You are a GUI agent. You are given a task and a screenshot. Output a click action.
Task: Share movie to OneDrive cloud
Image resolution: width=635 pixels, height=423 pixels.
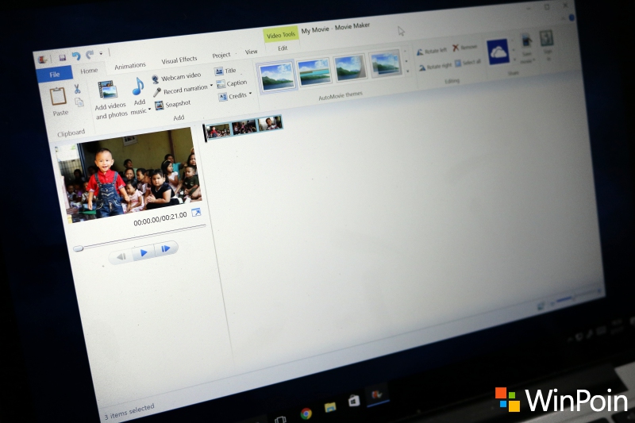coord(498,52)
